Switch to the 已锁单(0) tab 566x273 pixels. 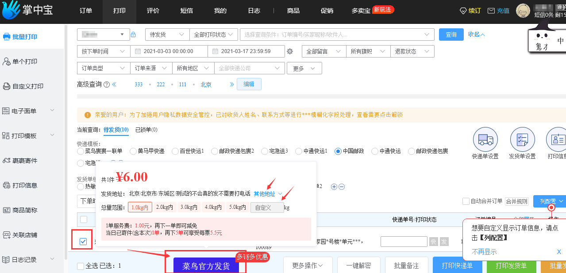pos(146,130)
